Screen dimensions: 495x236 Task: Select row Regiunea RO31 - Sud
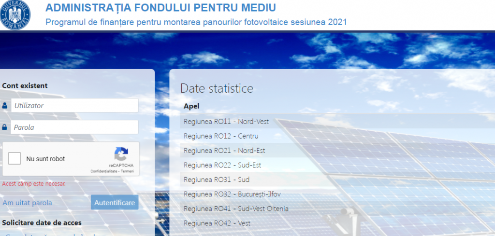click(x=337, y=180)
